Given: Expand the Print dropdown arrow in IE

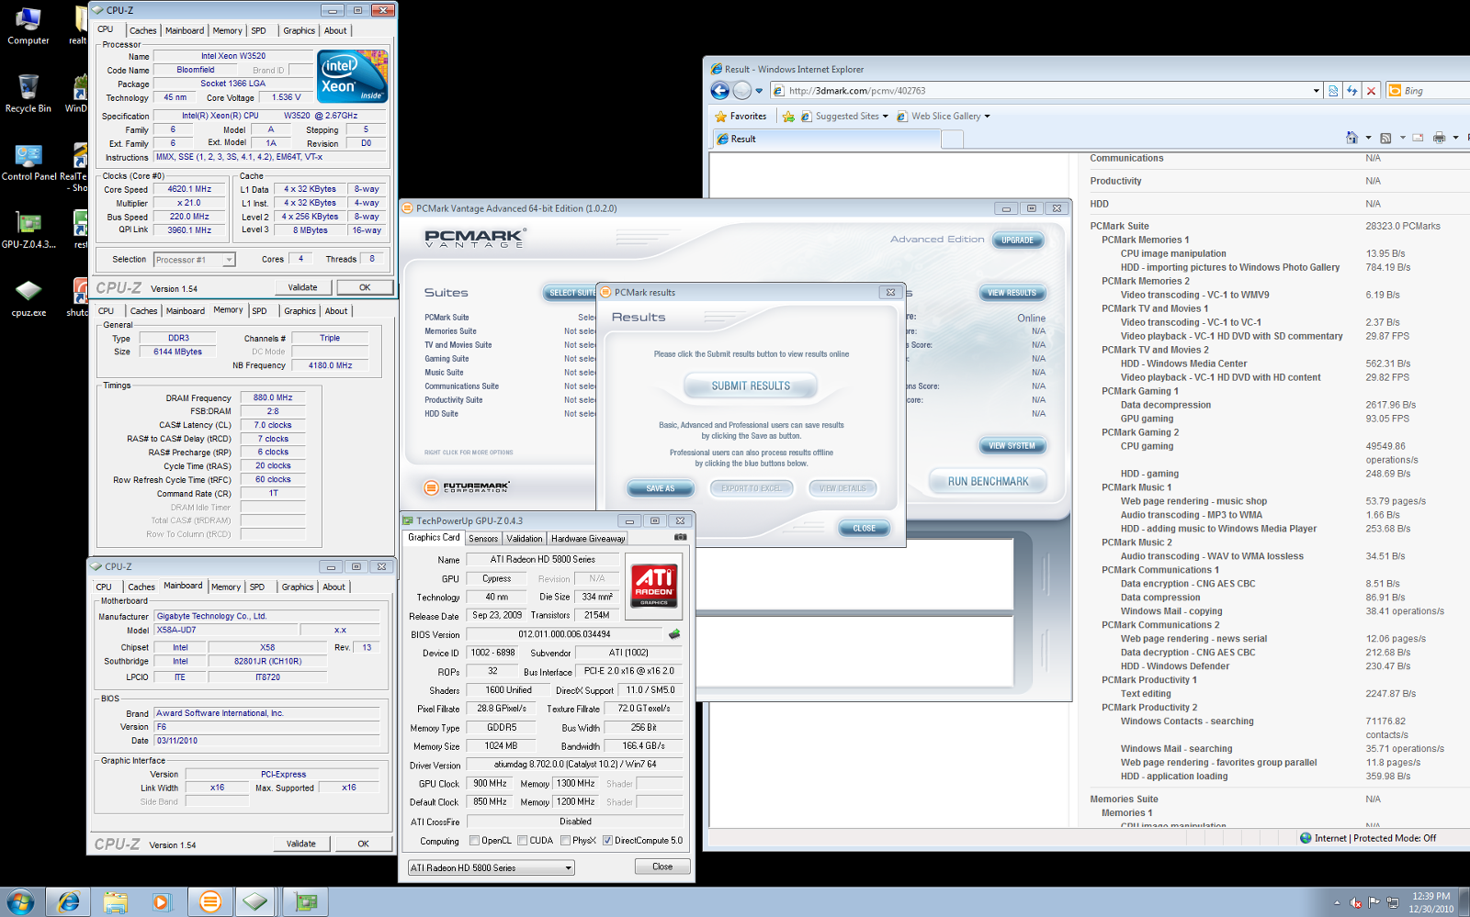Looking at the screenshot, I should [x=1455, y=139].
